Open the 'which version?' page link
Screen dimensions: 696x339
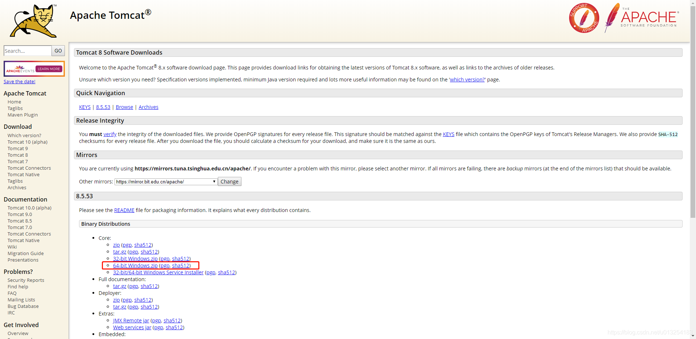(467, 80)
